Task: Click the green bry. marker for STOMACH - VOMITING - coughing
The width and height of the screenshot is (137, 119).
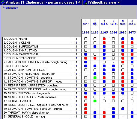Action: click(95, 78)
